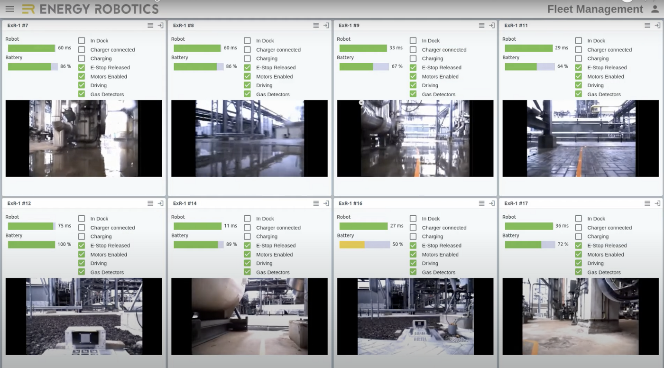
Task: Click the 75 ms latency value
Action: (x=65, y=226)
